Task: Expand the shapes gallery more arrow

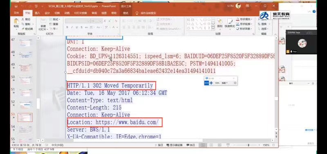Action: click(x=213, y=28)
